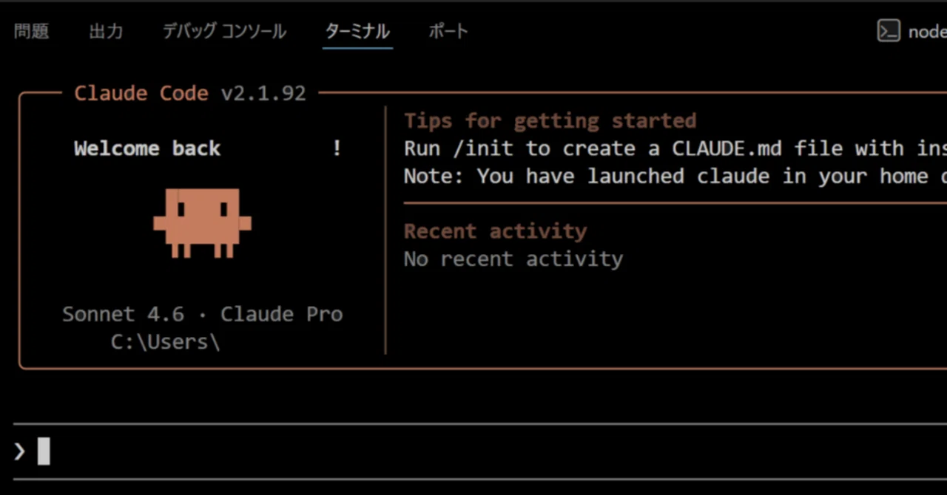Switch to the ポート tab
947x495 pixels.
(448, 31)
